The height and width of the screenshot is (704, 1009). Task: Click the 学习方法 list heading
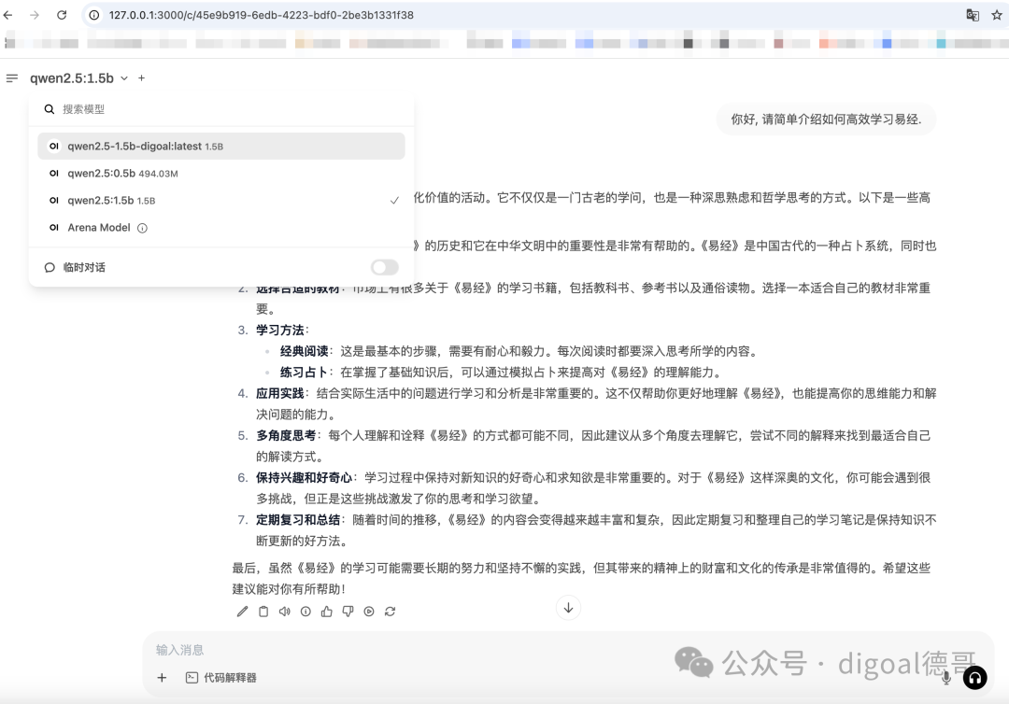click(280, 330)
